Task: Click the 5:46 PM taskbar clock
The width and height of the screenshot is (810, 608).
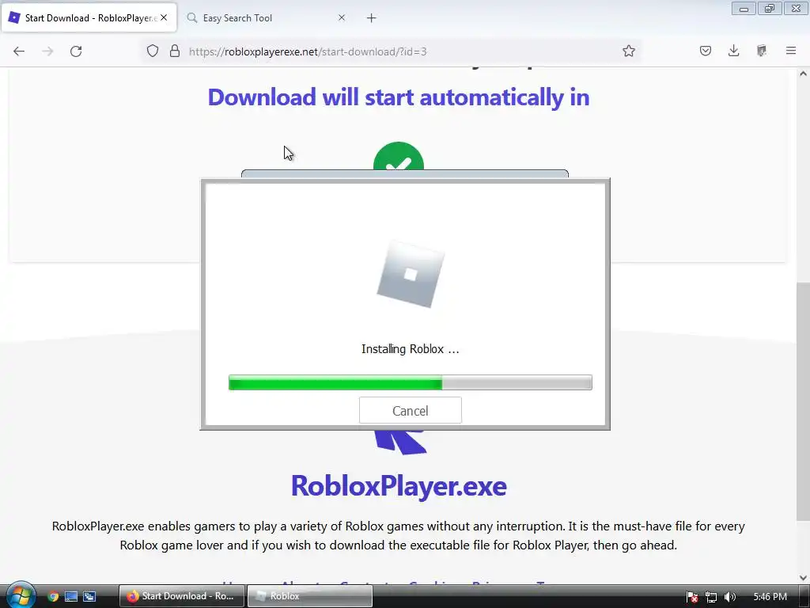Action: 770,597
